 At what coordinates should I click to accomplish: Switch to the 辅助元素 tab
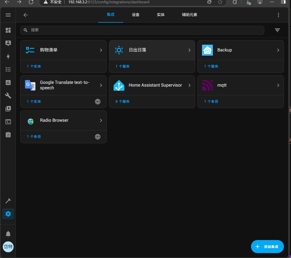click(189, 15)
